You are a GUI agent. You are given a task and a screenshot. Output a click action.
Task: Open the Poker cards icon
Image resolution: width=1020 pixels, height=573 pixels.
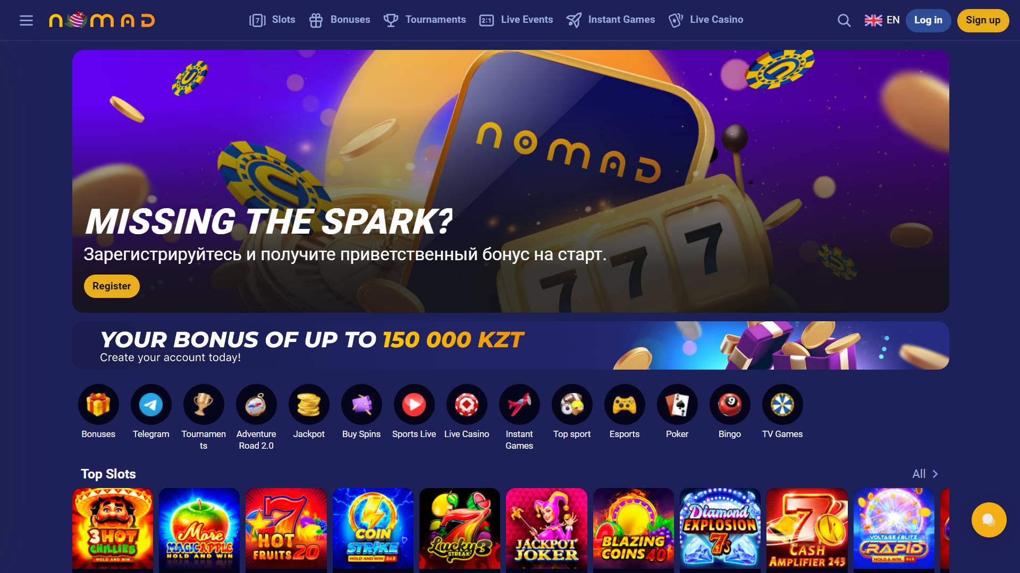pyautogui.click(x=677, y=405)
